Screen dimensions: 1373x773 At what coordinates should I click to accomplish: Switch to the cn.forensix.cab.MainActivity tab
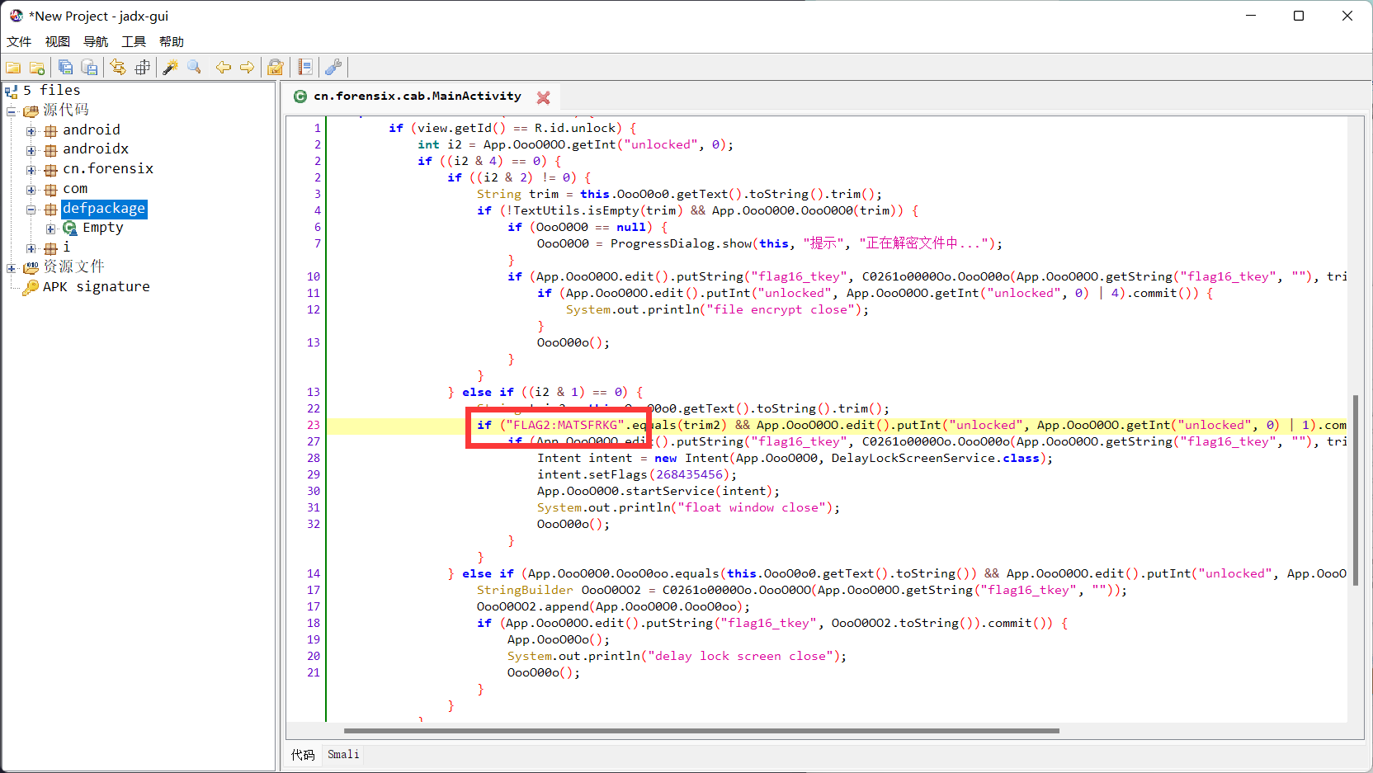click(418, 97)
